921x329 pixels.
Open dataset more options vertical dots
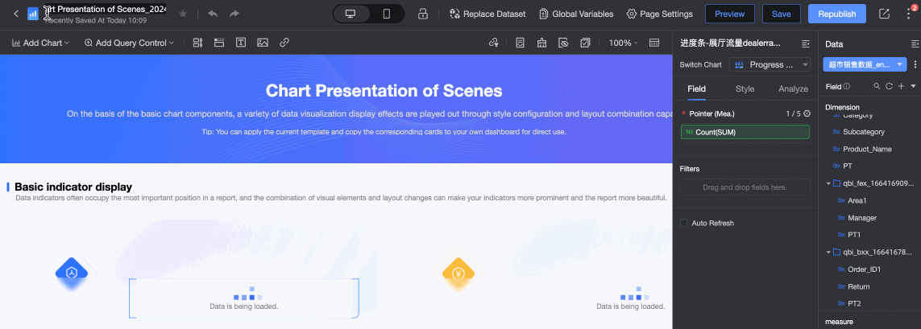tap(915, 64)
